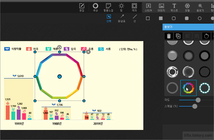
Task: Select the gray glossy button magnifier style
Action: click(172, 56)
